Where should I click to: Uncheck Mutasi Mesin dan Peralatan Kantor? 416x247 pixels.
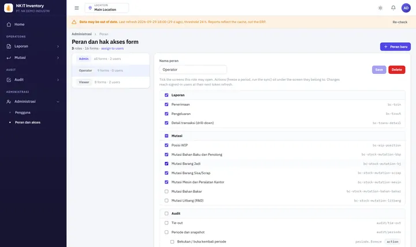click(166, 182)
